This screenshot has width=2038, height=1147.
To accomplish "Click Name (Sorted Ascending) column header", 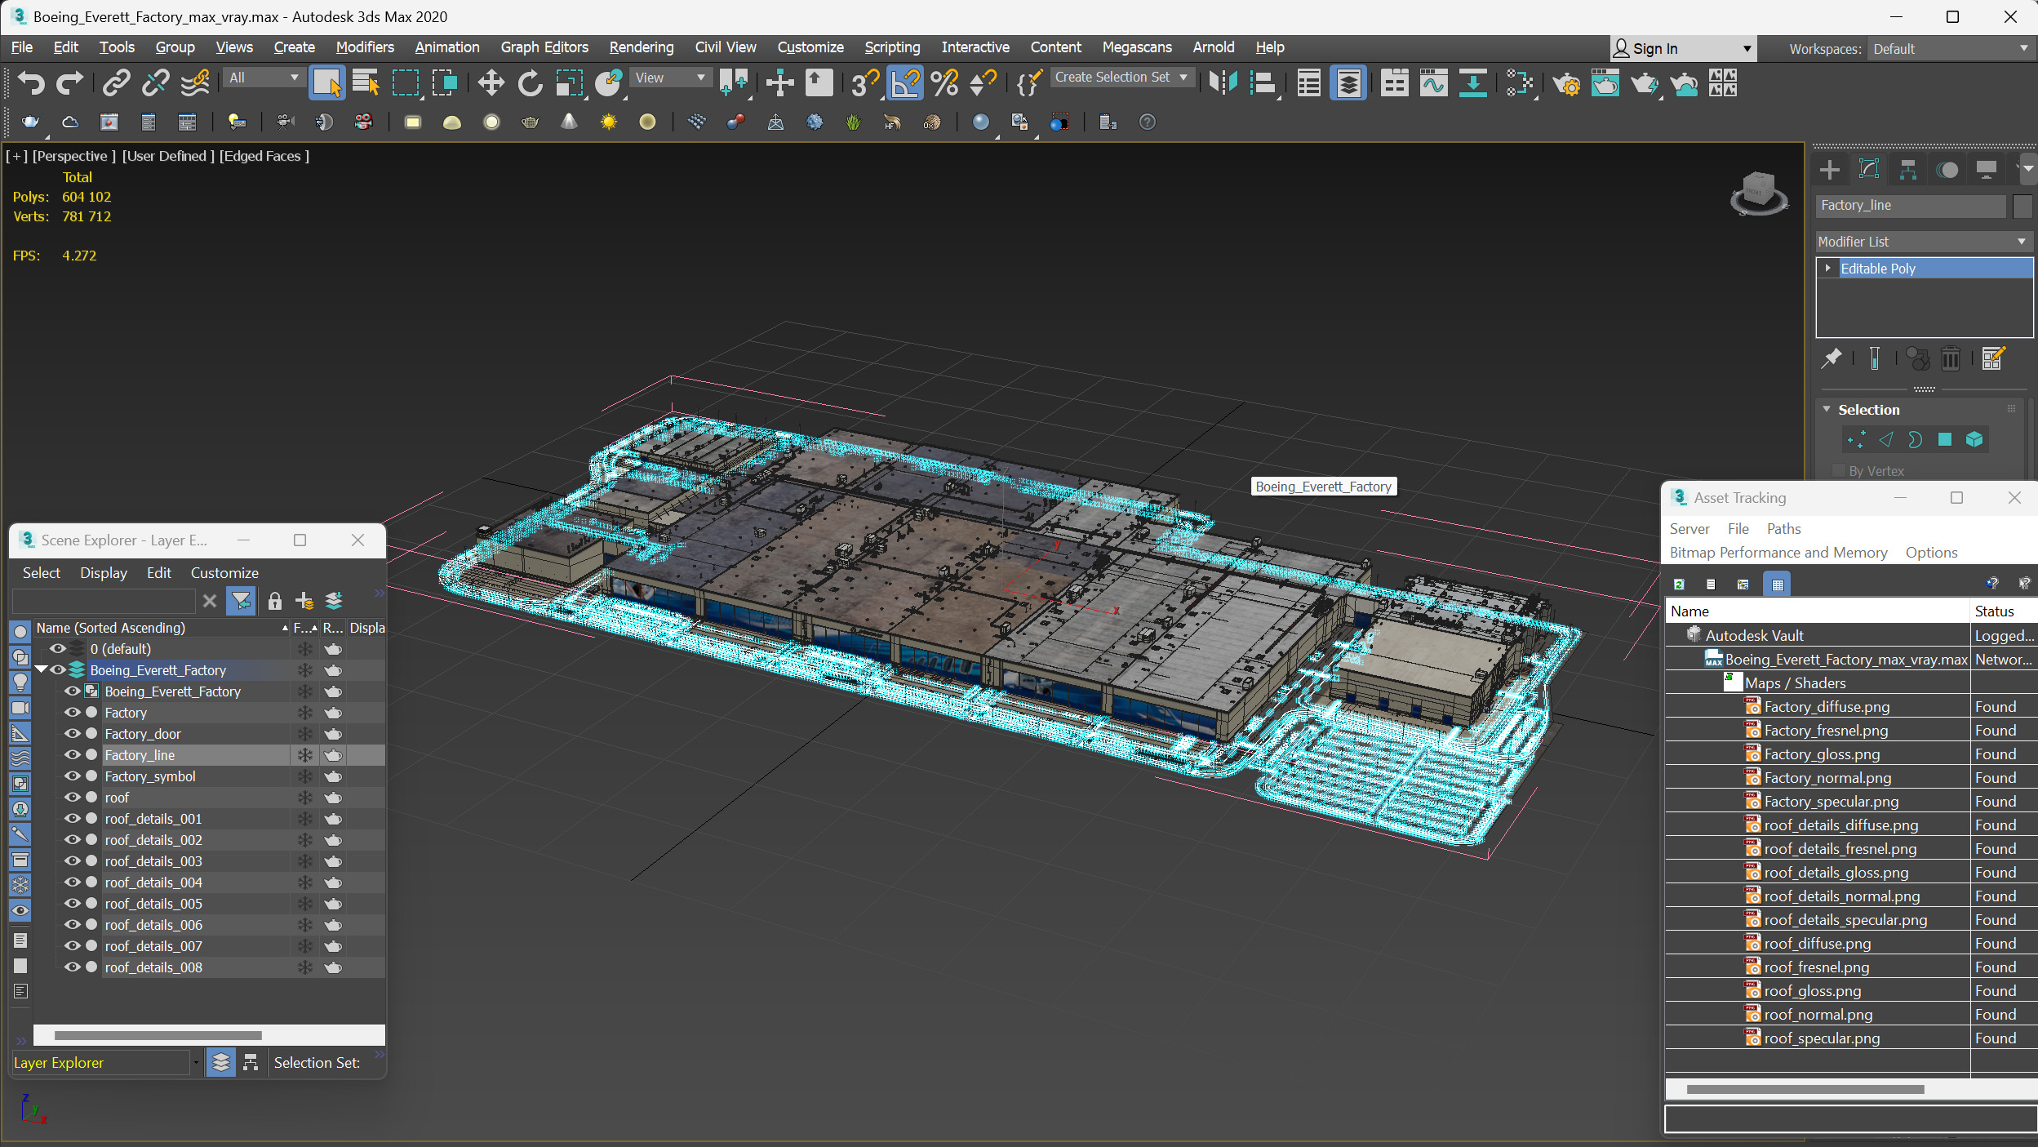I will pos(162,628).
